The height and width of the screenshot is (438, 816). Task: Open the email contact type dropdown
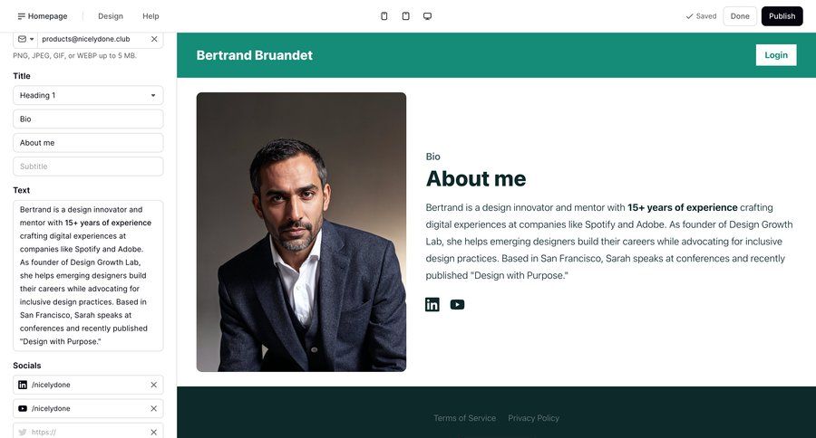25,39
